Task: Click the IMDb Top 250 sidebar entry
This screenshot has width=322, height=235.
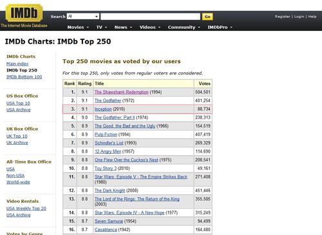Action: [x=22, y=70]
